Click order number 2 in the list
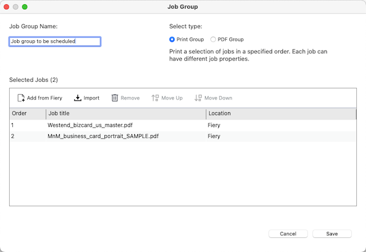366x252 pixels. [13, 136]
